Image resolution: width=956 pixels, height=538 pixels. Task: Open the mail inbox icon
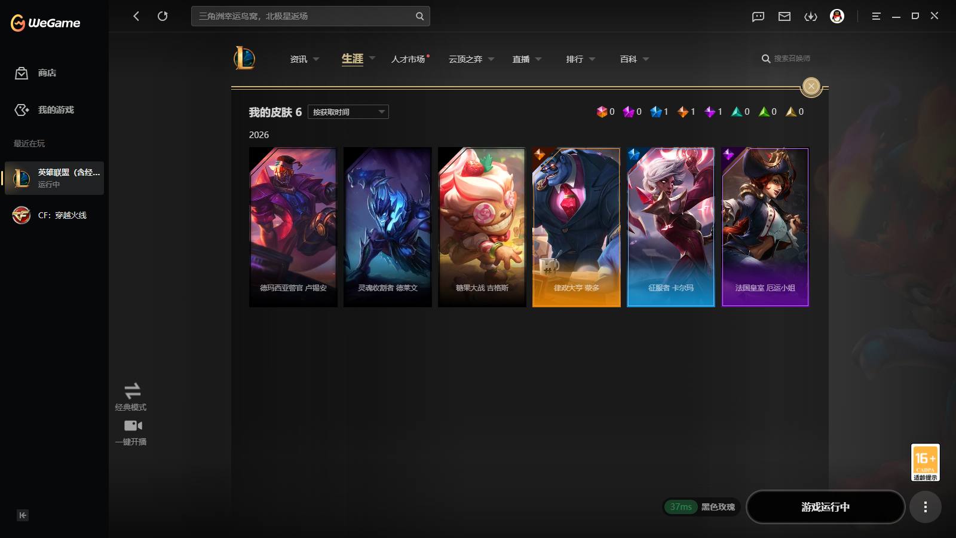point(785,17)
